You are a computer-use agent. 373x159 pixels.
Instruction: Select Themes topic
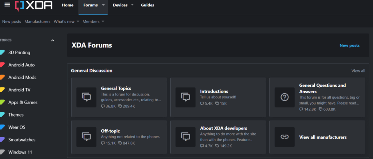pos(16,115)
